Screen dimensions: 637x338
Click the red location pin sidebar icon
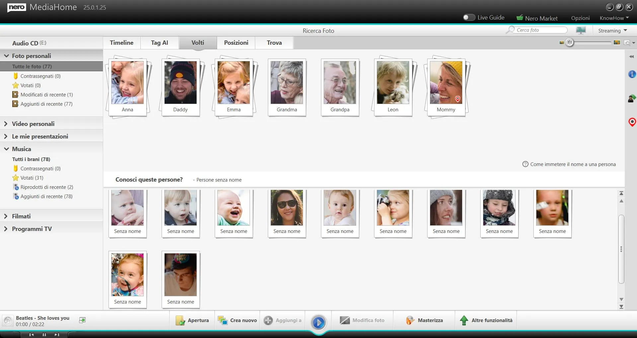click(x=632, y=122)
